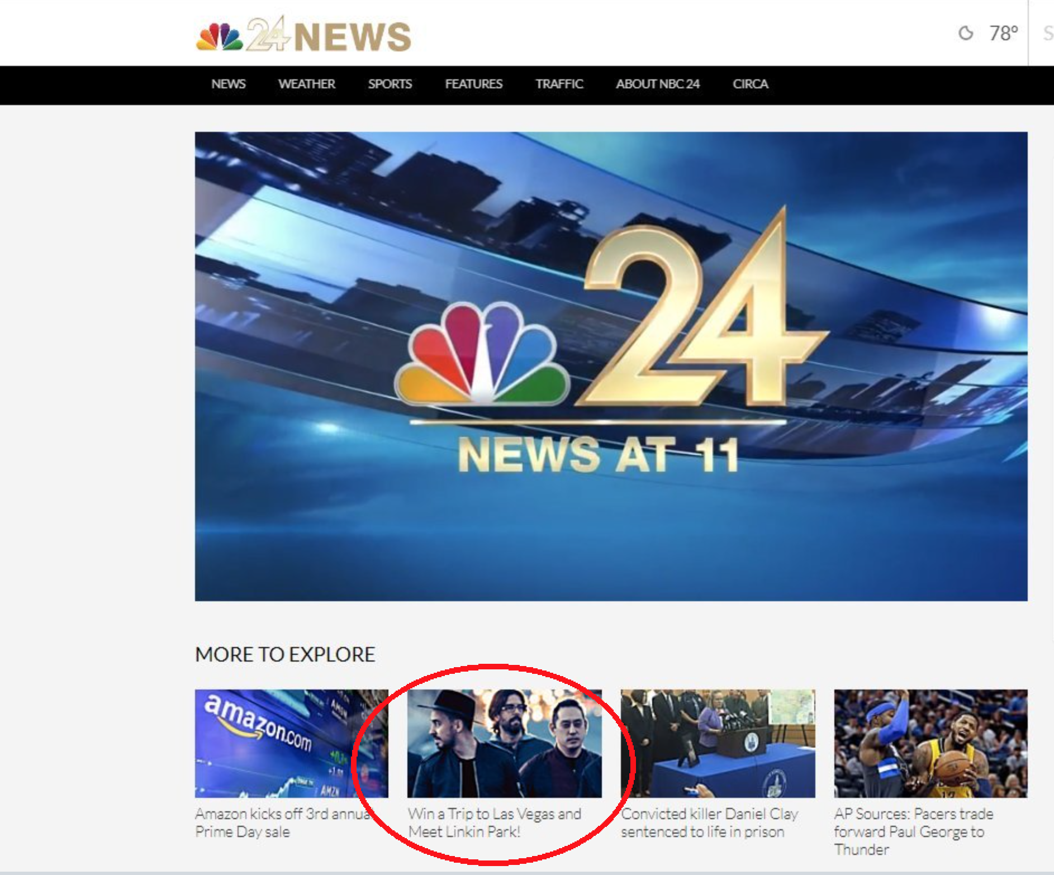Open the press conference podium thumbnail
This screenshot has width=1054, height=875.
718,743
